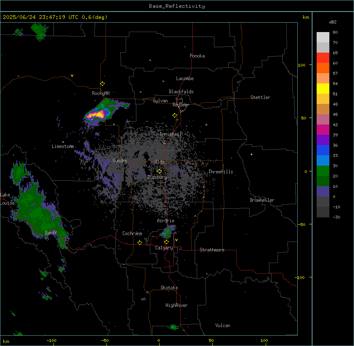Click the 100 tick on right axis

click(x=301, y=65)
